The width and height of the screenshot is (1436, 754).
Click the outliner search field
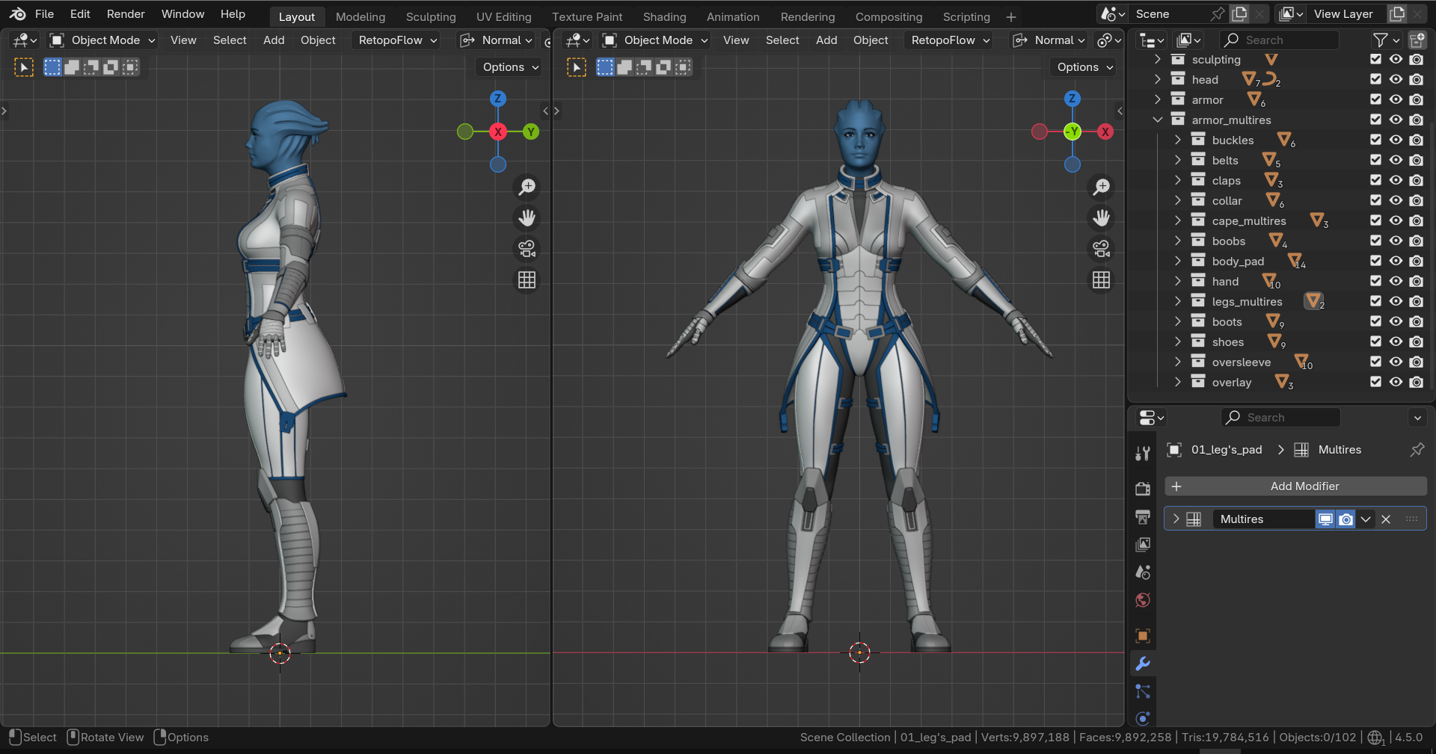click(1279, 40)
